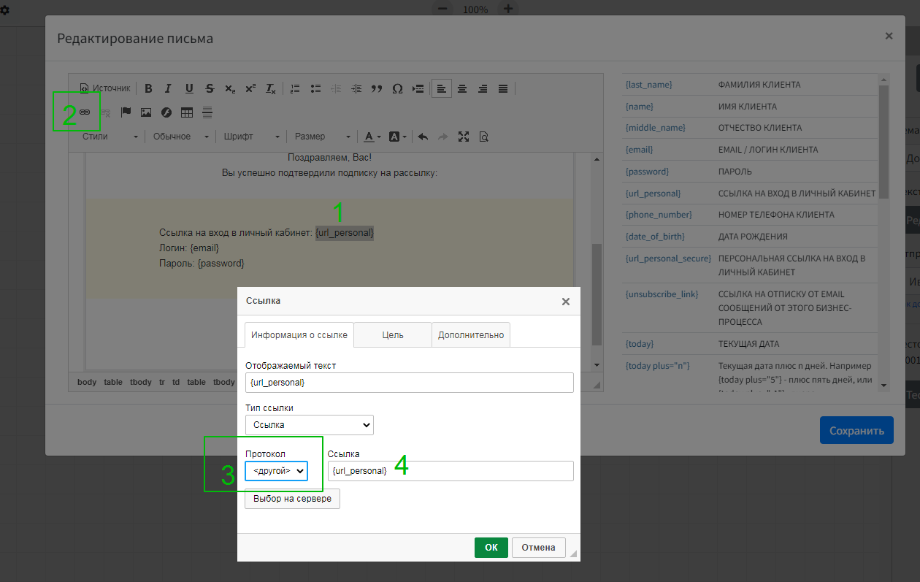The image size is (920, 582).
Task: Click the block quote icon
Action: pyautogui.click(x=377, y=88)
